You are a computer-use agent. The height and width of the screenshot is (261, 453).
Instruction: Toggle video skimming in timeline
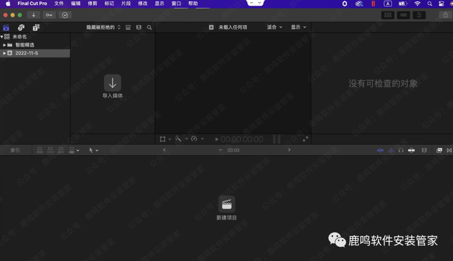pyautogui.click(x=380, y=150)
